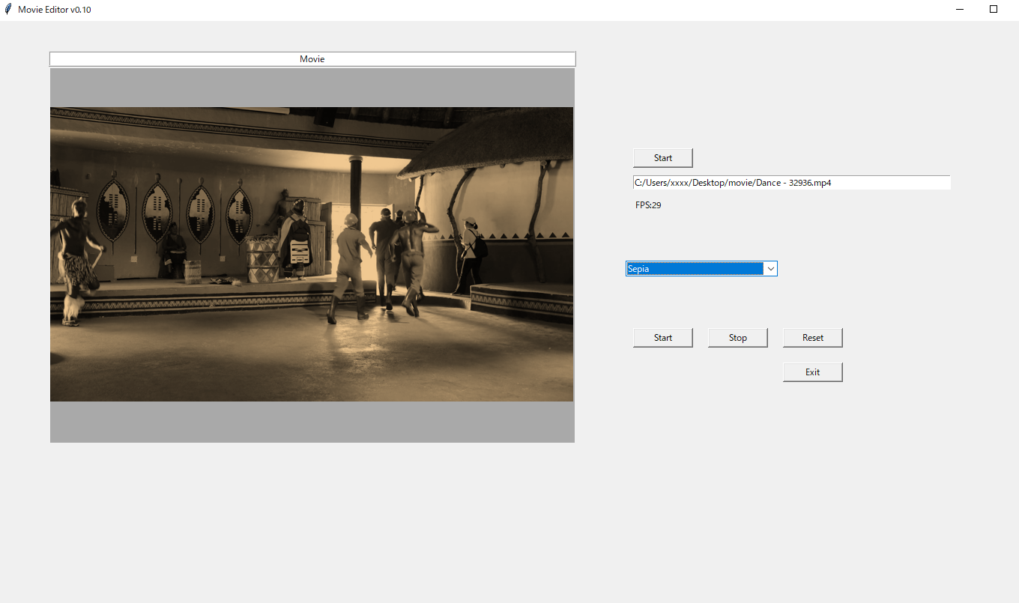
Task: Click the Start button beside the Stop button
Action: [x=663, y=337]
